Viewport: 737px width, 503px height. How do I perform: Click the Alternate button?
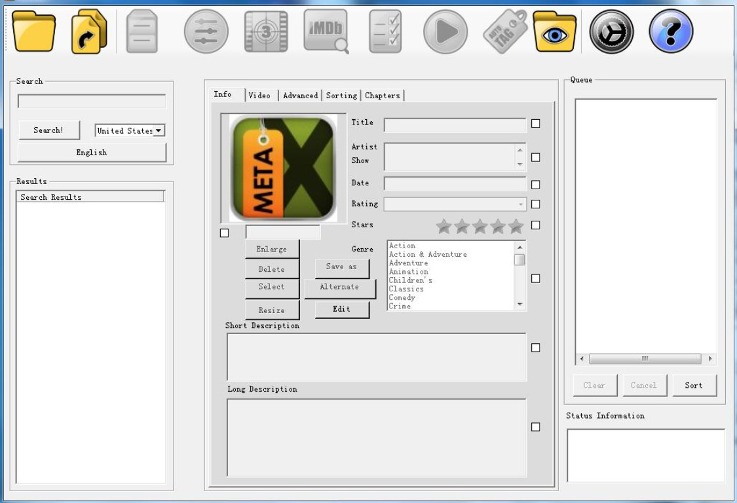click(340, 288)
